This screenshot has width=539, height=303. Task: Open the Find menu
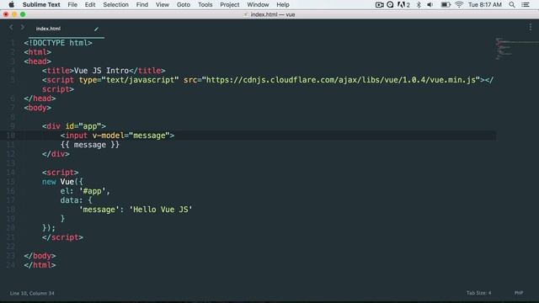pyautogui.click(x=142, y=5)
